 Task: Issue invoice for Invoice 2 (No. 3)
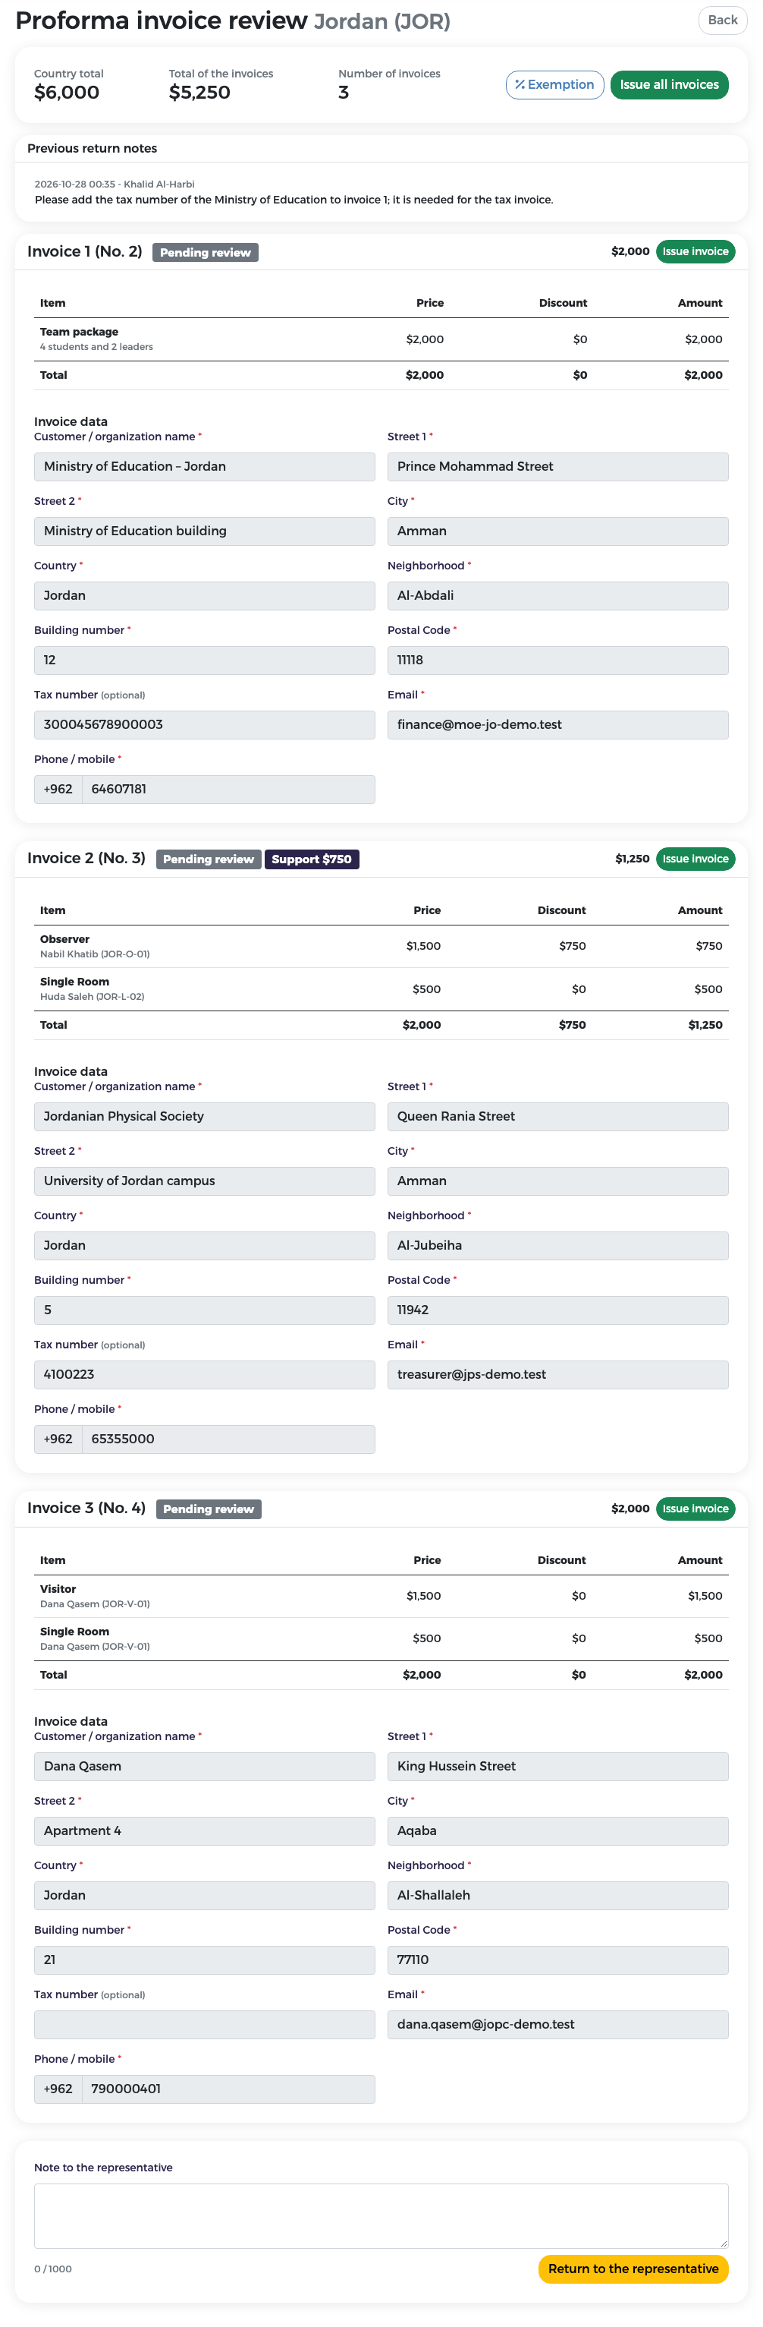pyautogui.click(x=695, y=859)
